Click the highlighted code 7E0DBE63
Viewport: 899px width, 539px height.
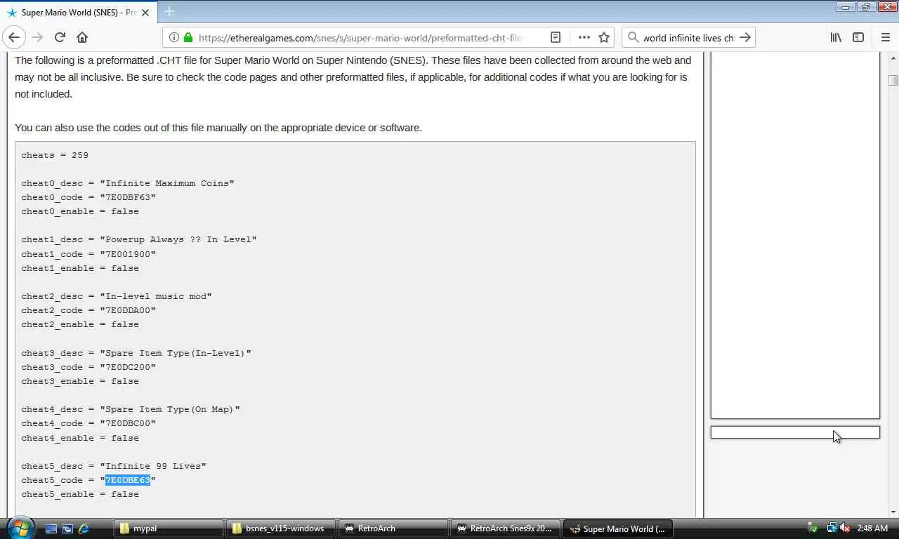(x=128, y=480)
